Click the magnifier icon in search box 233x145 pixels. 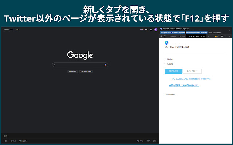pos(55,65)
